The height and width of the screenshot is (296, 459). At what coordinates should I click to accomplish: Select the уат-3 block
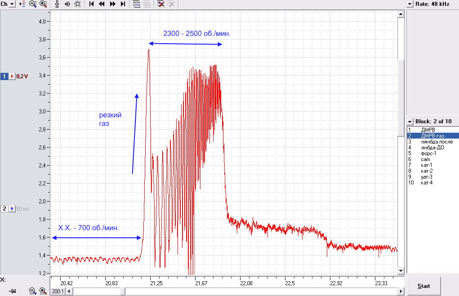432,177
